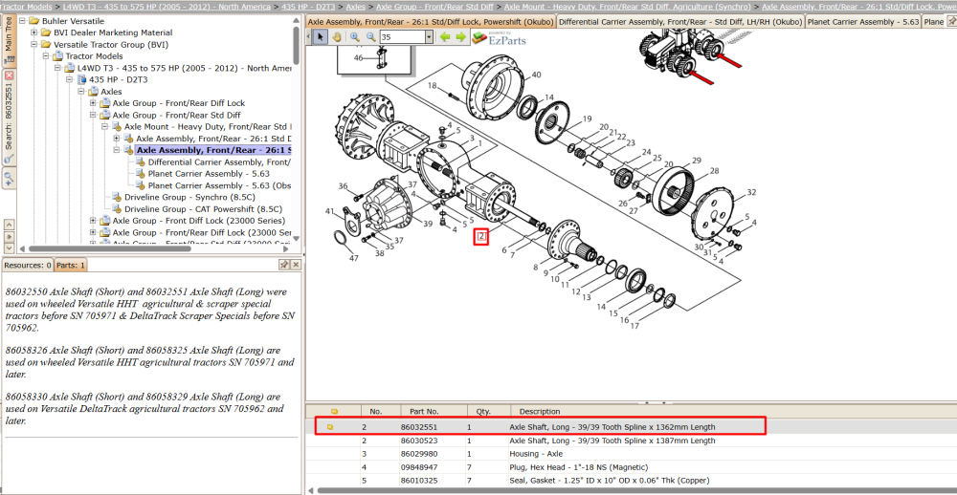Collapse the Axles node
Viewport: 957px width, 495px height.
[80, 92]
